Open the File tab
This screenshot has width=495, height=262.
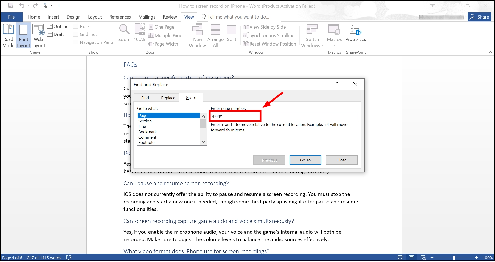tap(11, 17)
